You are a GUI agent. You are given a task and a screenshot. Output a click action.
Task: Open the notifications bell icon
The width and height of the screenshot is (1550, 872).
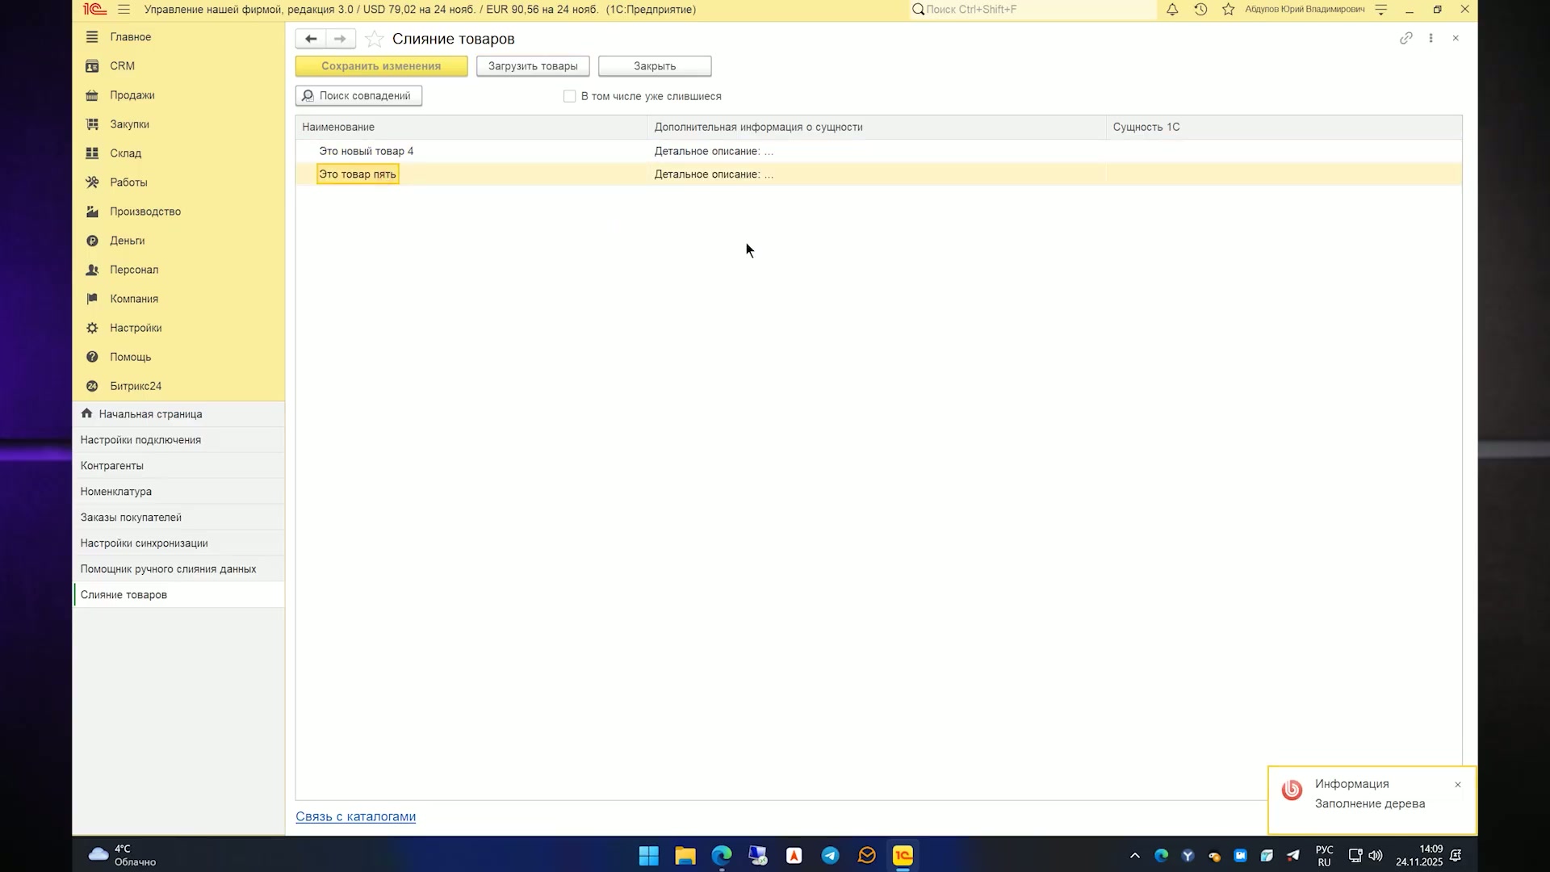(1172, 10)
